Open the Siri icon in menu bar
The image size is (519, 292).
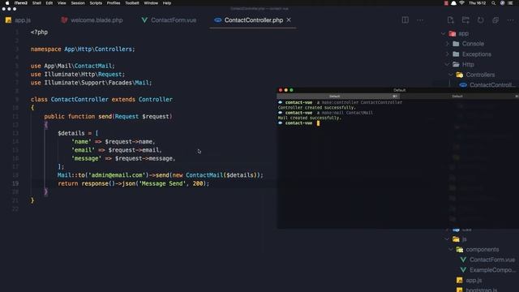[503, 3]
